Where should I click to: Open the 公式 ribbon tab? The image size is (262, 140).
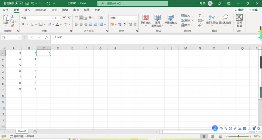click(54, 10)
